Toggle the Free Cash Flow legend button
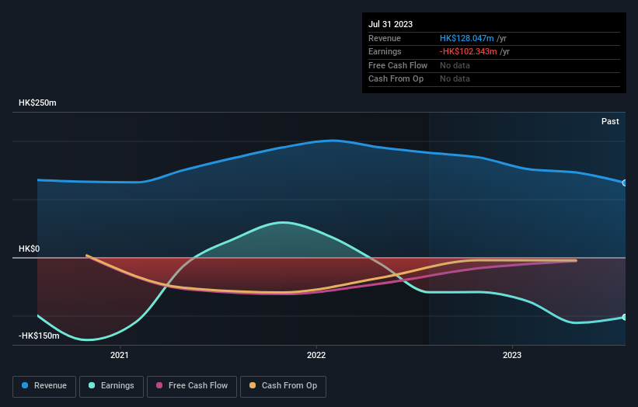Screen dimensions: 638x407 pyautogui.click(x=192, y=386)
